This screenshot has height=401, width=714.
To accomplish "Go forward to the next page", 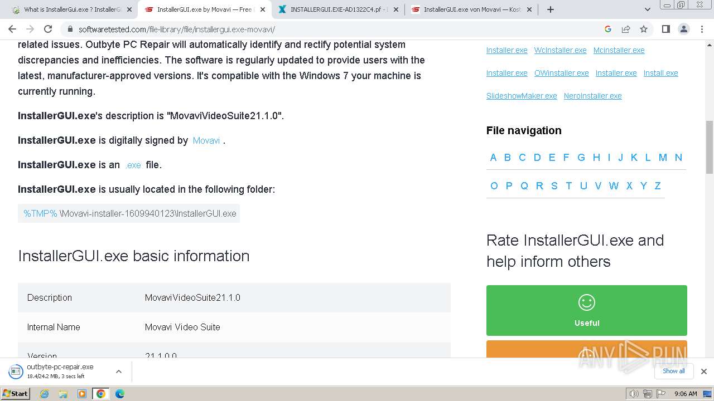I will pos(30,29).
